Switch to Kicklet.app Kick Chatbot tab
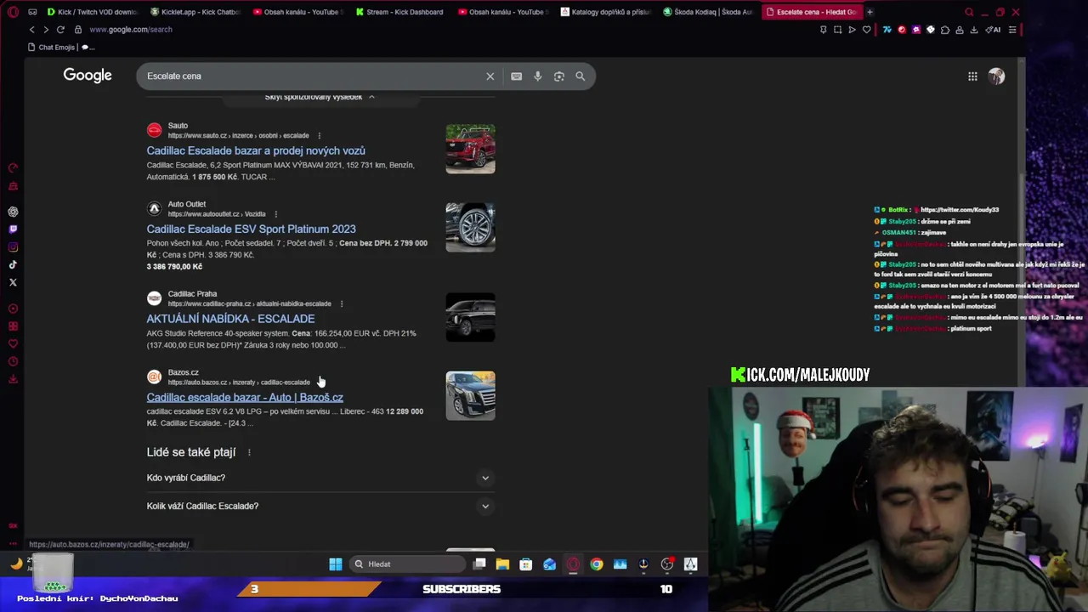This screenshot has width=1088, height=612. [x=195, y=12]
